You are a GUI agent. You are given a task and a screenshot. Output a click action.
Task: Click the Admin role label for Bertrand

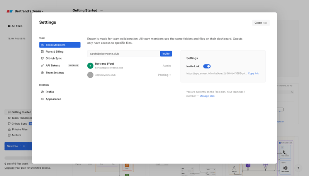(x=167, y=66)
